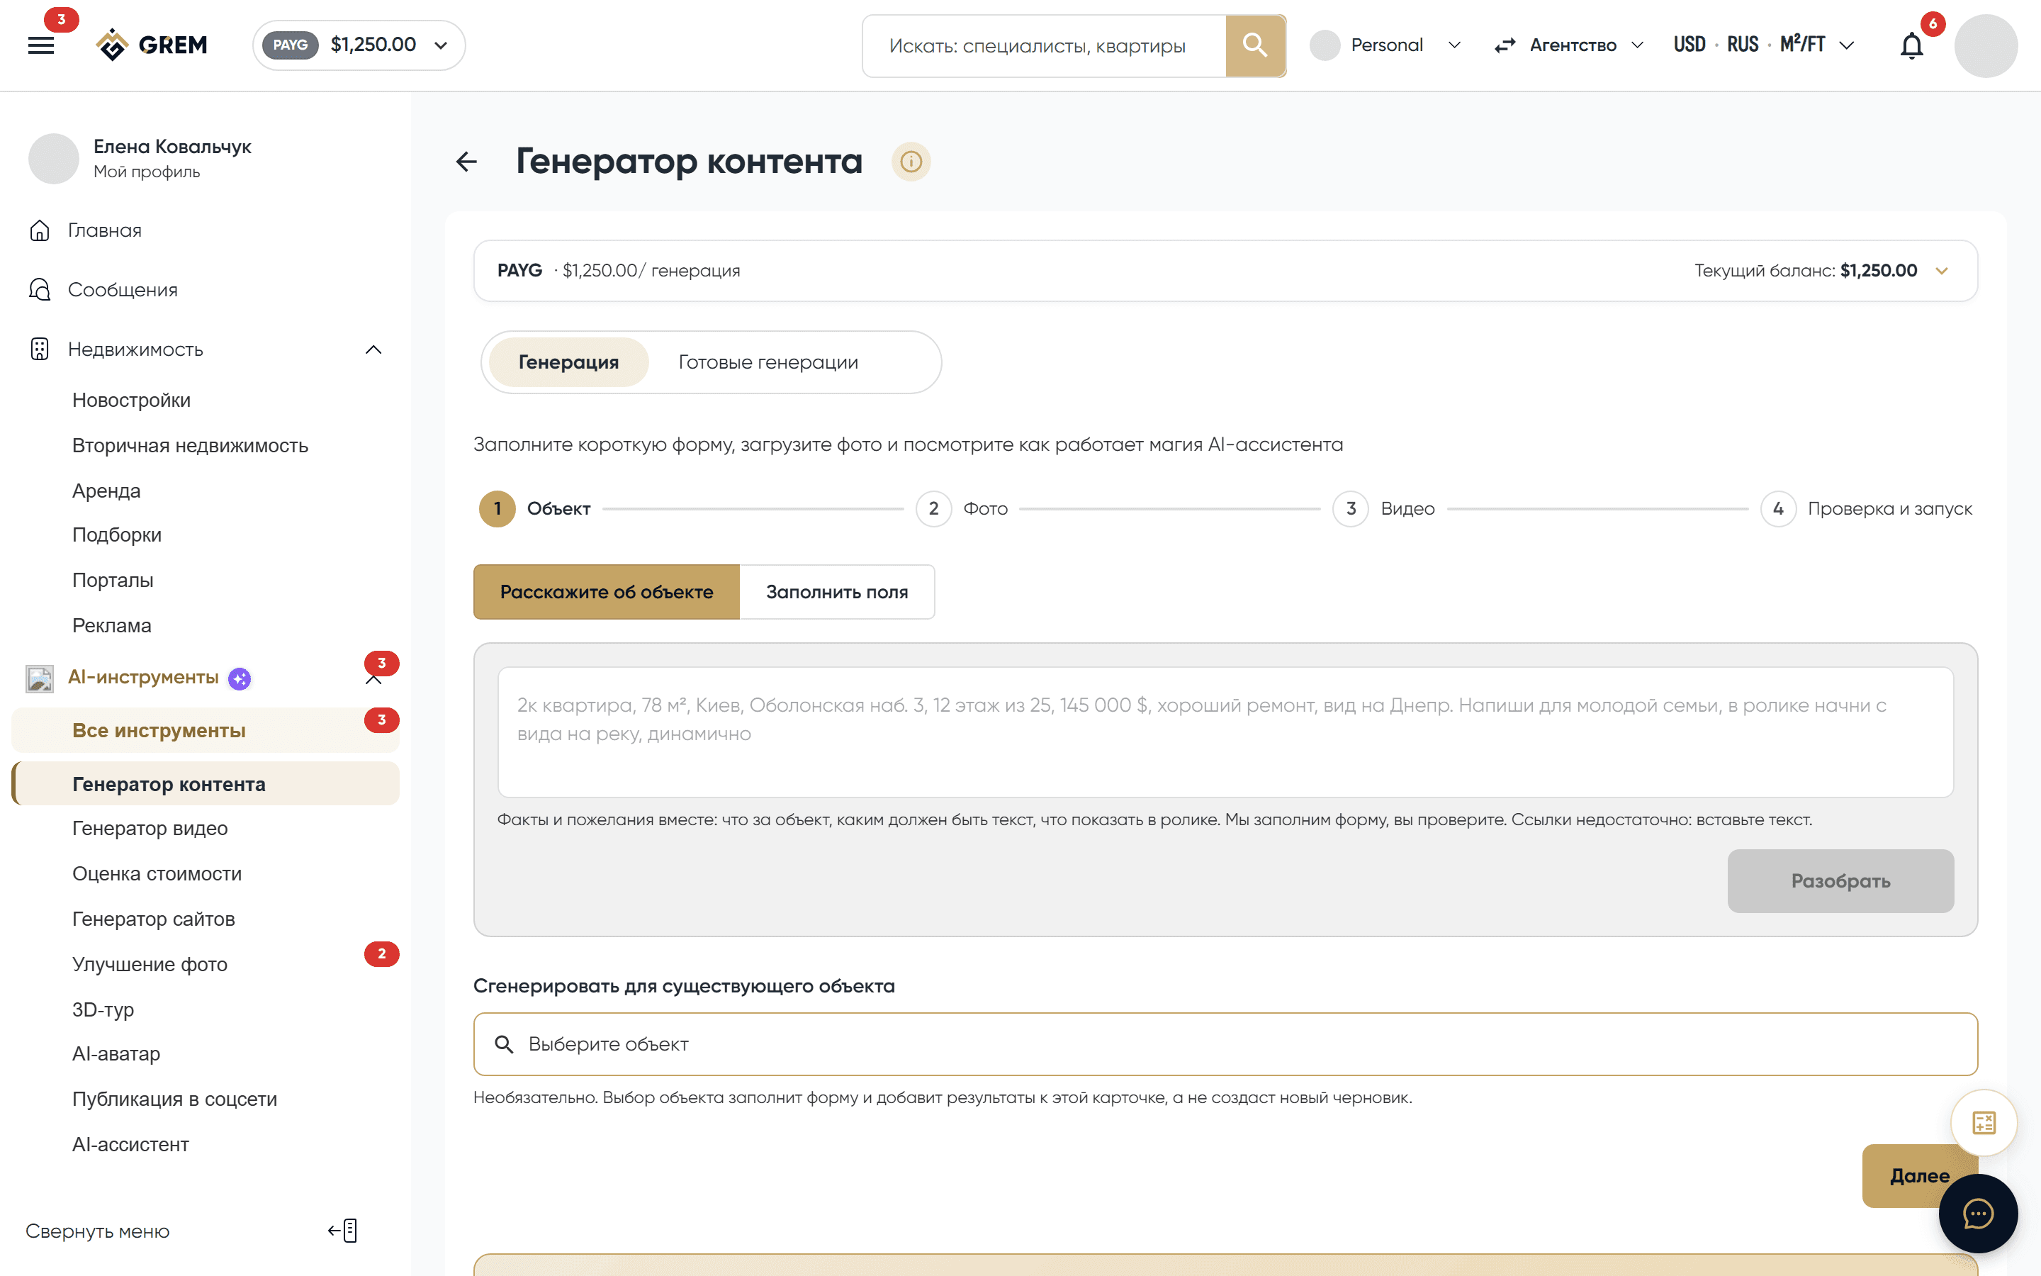Click the Разобрать button

coord(1840,881)
